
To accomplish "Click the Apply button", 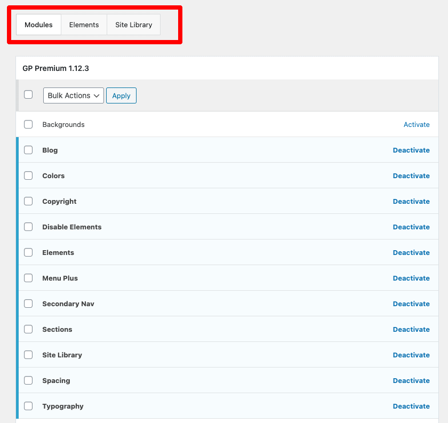I will pos(121,95).
